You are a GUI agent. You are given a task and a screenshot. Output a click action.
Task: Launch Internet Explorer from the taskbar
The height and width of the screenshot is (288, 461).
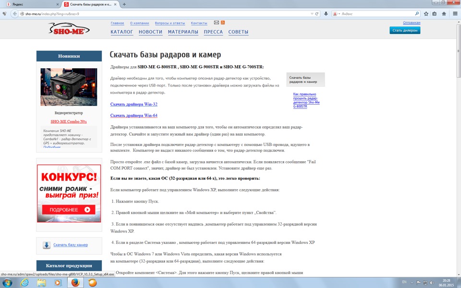[25, 283]
